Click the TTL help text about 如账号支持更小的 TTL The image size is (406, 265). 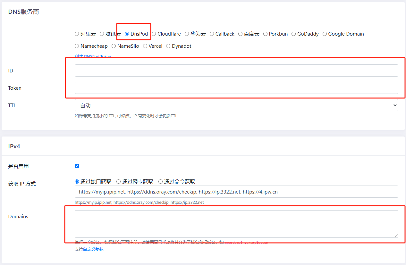(126, 116)
